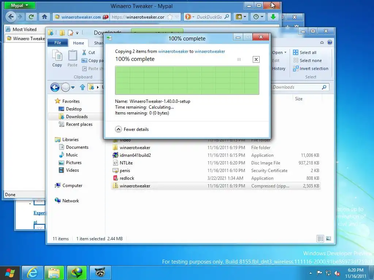Click the Mypal forward arrow button

20,17
